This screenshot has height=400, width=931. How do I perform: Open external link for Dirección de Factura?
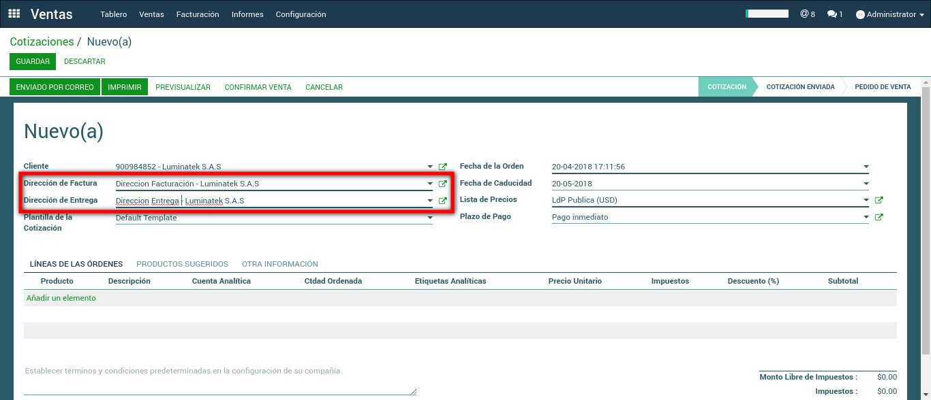[x=442, y=184]
